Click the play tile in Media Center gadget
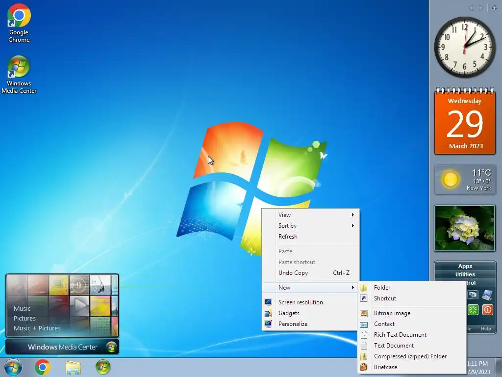The height and width of the screenshot is (377, 502). click(79, 305)
